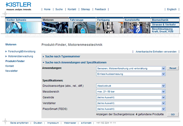Click Drucken in the footer
Viewport: 183px width, 126px height.
pyautogui.click(x=38, y=123)
